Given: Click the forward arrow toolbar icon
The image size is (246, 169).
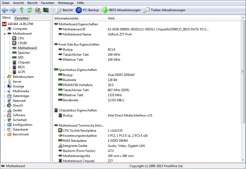Looking at the screenshot, I should point(13,10).
